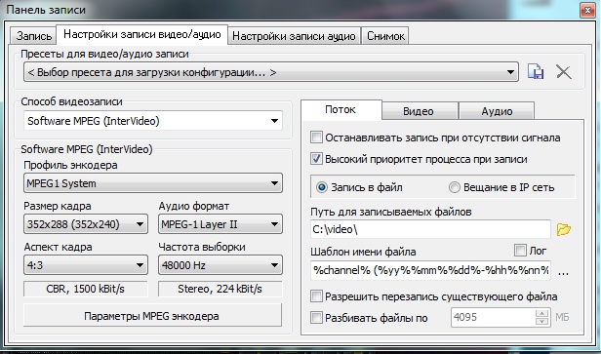Decrease the file split size with down arrow

542,322
